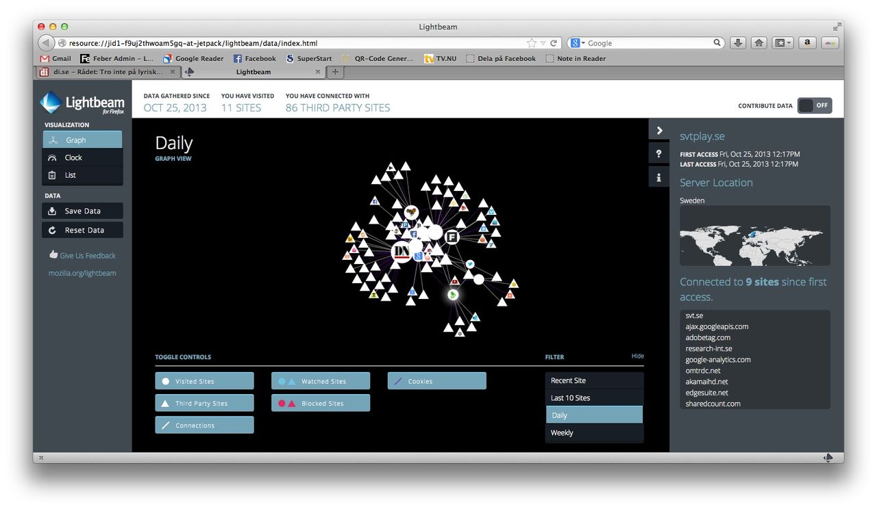Select ajax.googleapis.com in the list

click(x=717, y=326)
